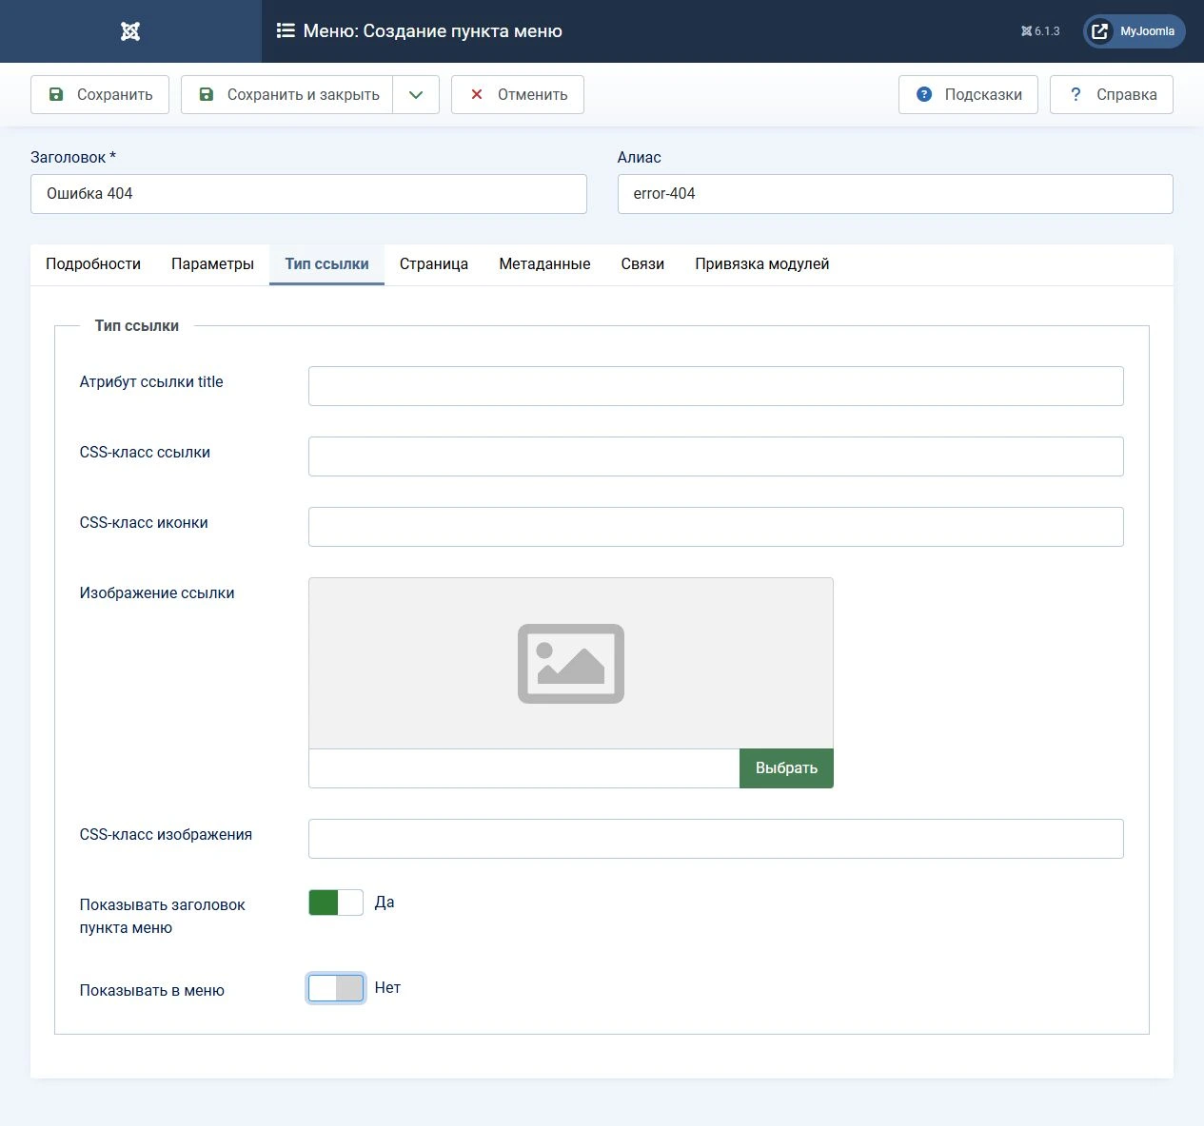
Task: Click the Сохранить и закрыть button
Action: pos(287,95)
